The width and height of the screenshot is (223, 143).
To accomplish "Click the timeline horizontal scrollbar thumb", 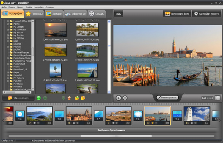I will coord(116,136).
